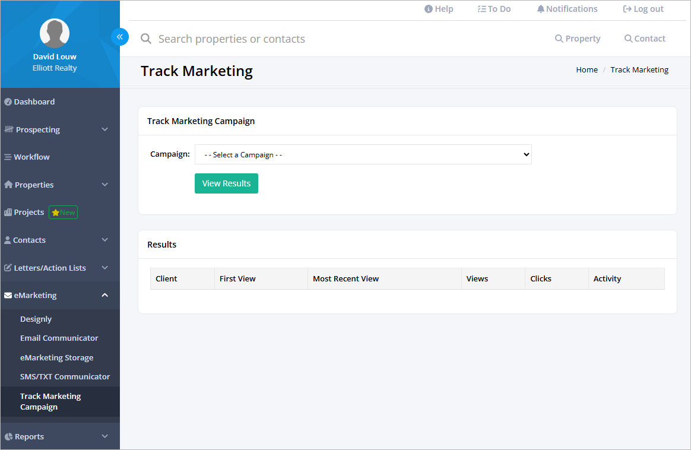Expand the Properties menu chevron
Screen dimensions: 691x450
(x=105, y=184)
